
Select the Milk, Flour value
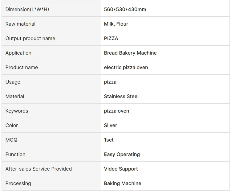(116, 24)
